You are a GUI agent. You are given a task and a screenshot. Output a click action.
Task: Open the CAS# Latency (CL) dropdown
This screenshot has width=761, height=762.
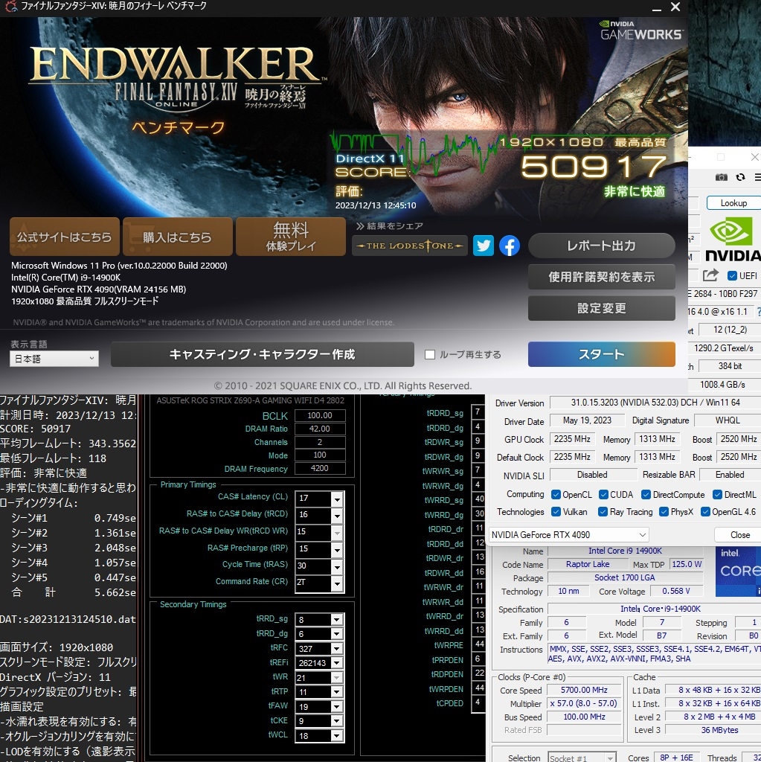[337, 499]
